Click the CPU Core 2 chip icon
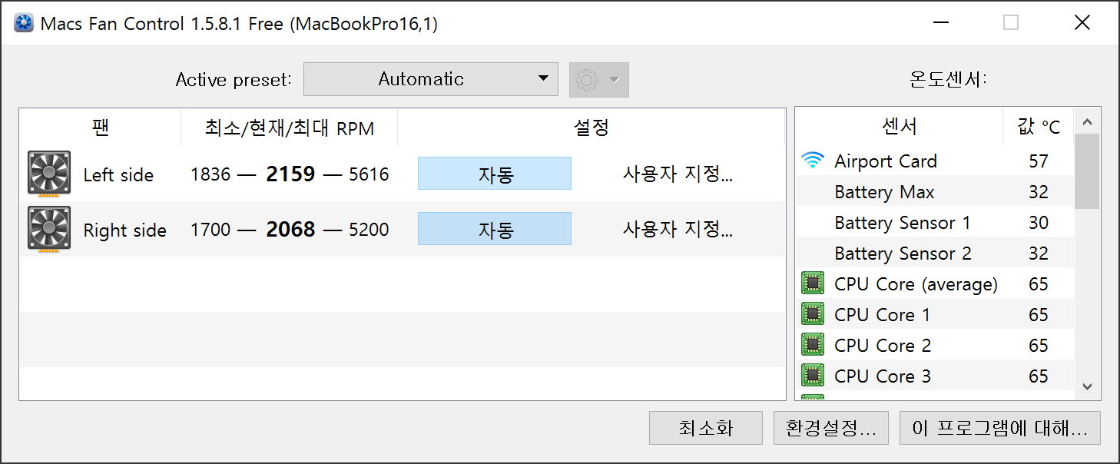 point(812,345)
